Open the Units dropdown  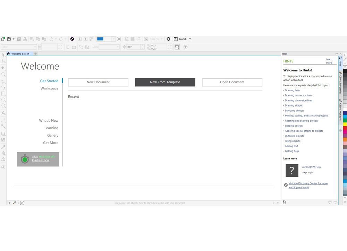(118, 47)
